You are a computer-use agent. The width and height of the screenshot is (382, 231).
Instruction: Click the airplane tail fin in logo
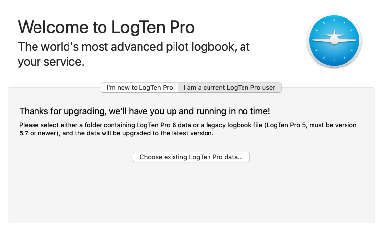[x=334, y=33]
